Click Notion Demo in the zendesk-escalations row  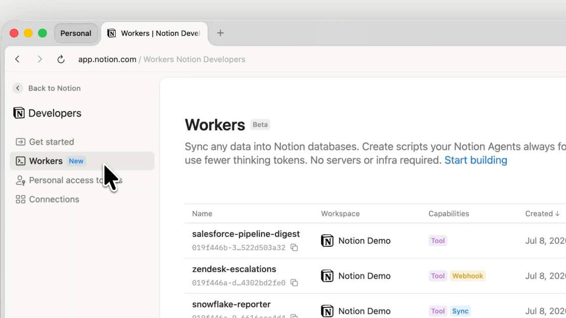364,276
